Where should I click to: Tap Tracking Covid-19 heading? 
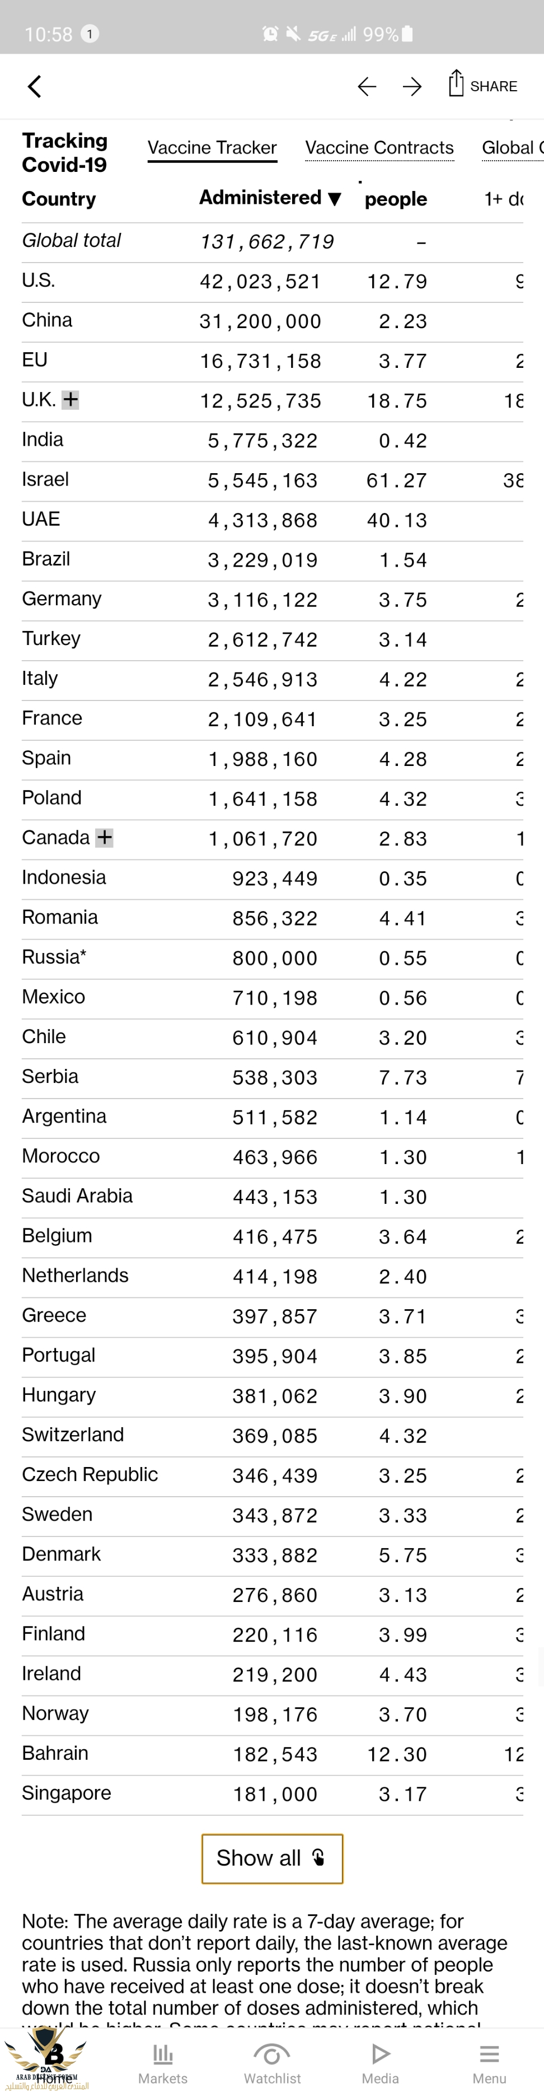[65, 152]
